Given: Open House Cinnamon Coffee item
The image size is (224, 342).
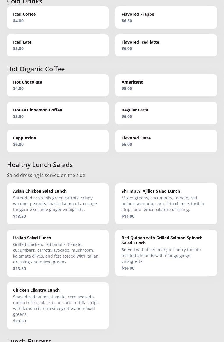Looking at the screenshot, I should pos(58,113).
